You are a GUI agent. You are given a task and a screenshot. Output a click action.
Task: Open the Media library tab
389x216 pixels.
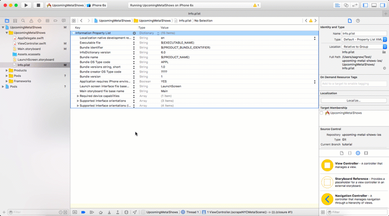(366, 153)
